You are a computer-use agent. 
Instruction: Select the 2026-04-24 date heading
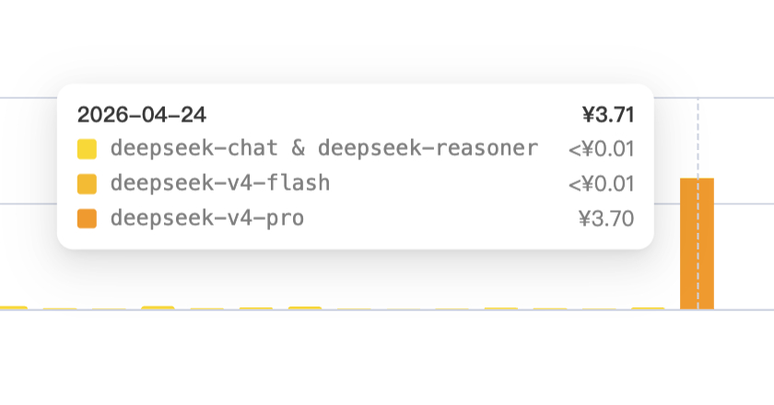142,114
